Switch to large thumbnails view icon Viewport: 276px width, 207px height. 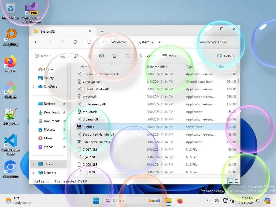pyautogui.click(x=236, y=181)
